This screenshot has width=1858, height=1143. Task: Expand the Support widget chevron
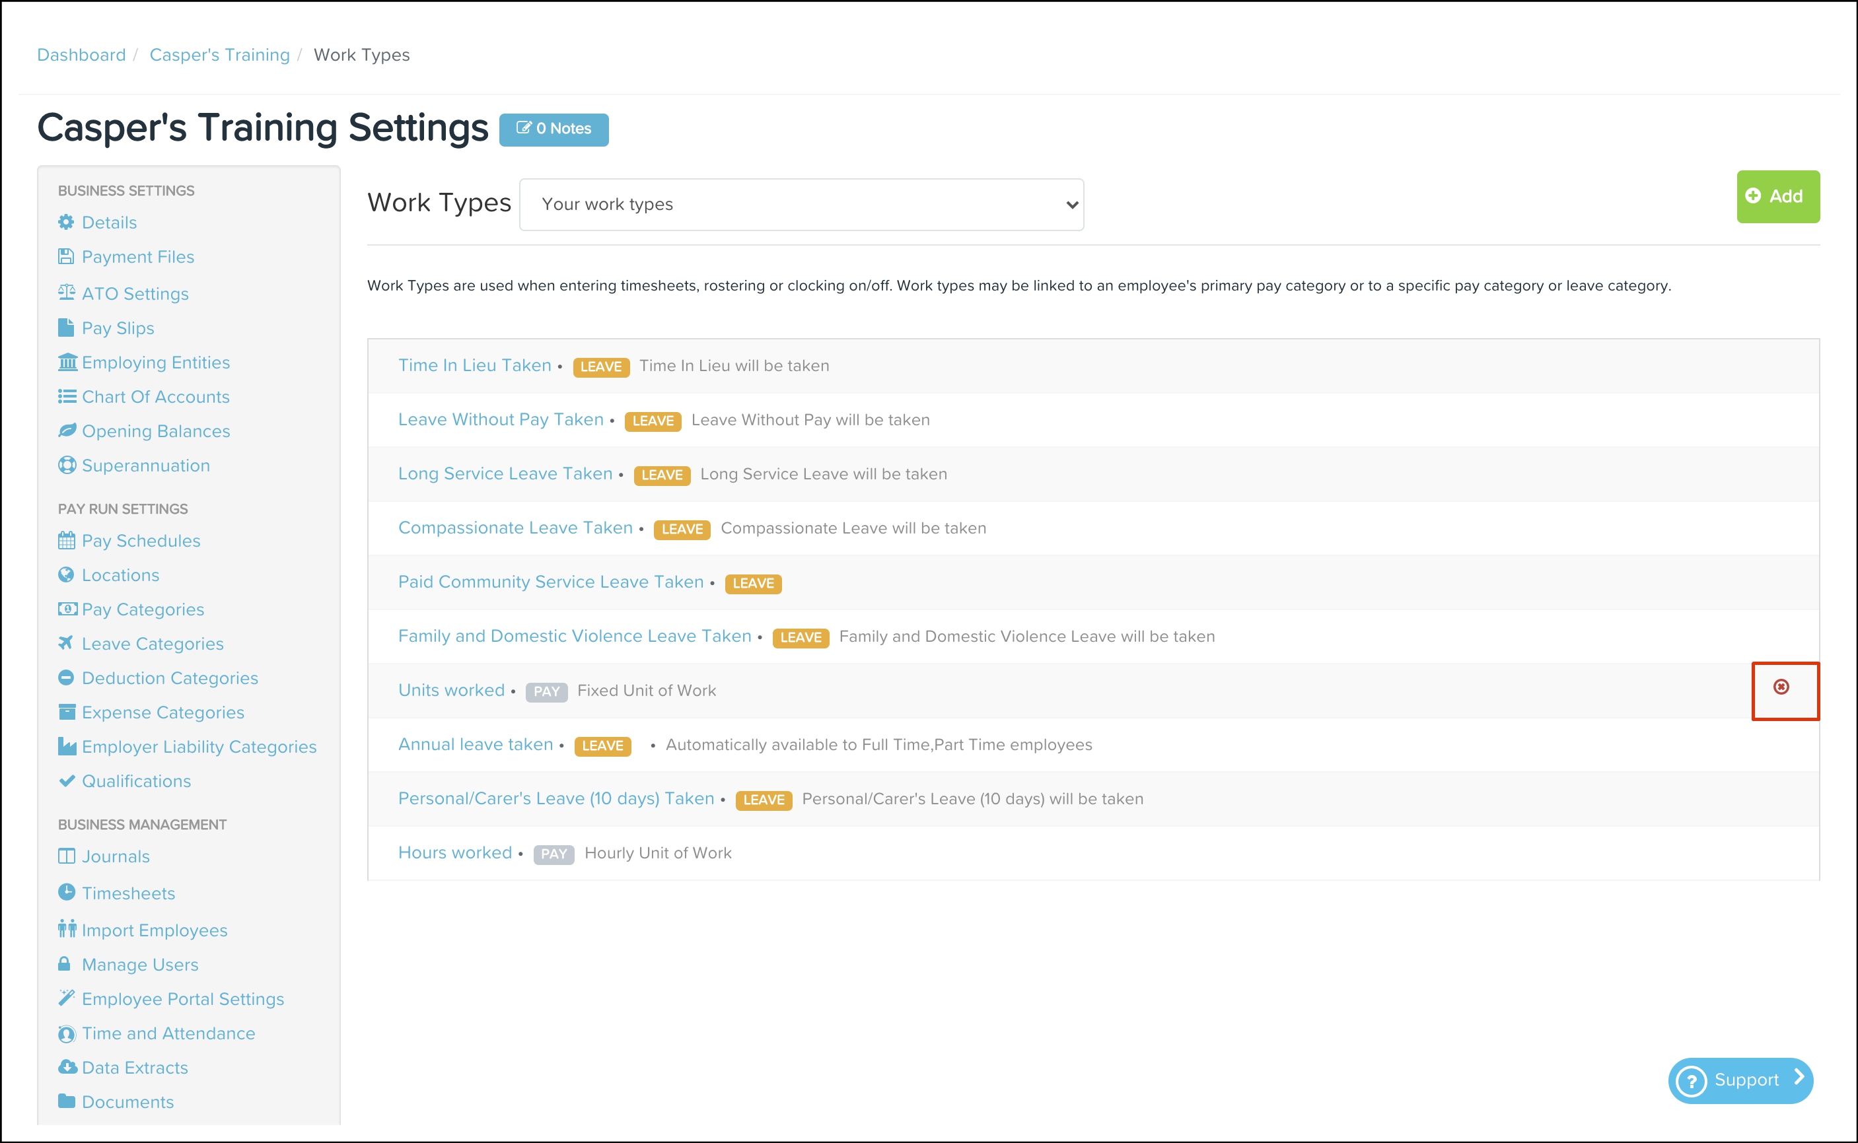pyautogui.click(x=1799, y=1077)
